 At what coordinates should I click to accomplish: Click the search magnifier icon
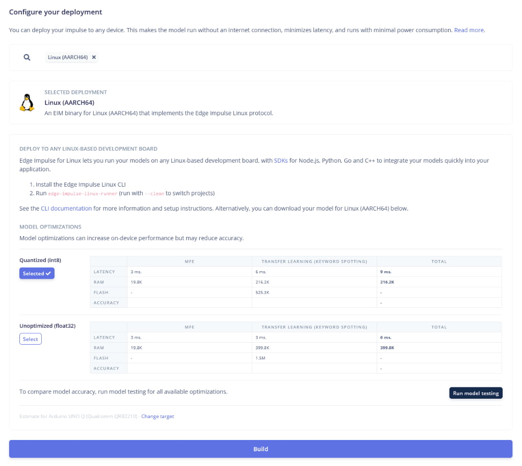click(x=27, y=58)
